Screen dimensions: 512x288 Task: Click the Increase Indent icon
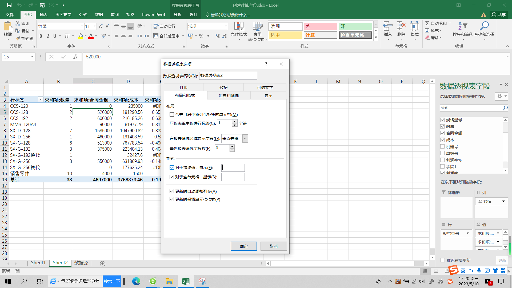[x=147, y=36]
